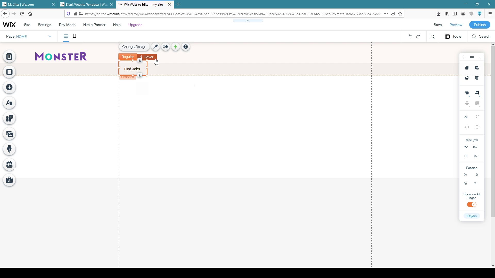Turn off Show on All Pages
The width and height of the screenshot is (495, 278).
pyautogui.click(x=472, y=204)
